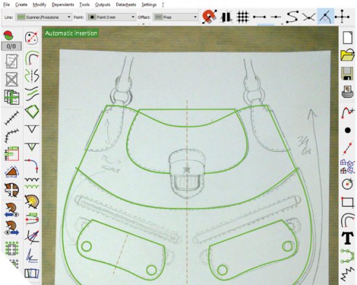Click the green line color swatch

click(21, 17)
